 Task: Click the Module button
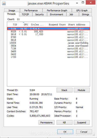(x=82, y=90)
